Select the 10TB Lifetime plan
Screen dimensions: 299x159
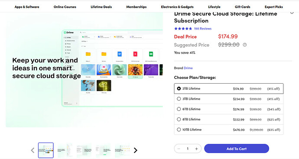pos(229,130)
